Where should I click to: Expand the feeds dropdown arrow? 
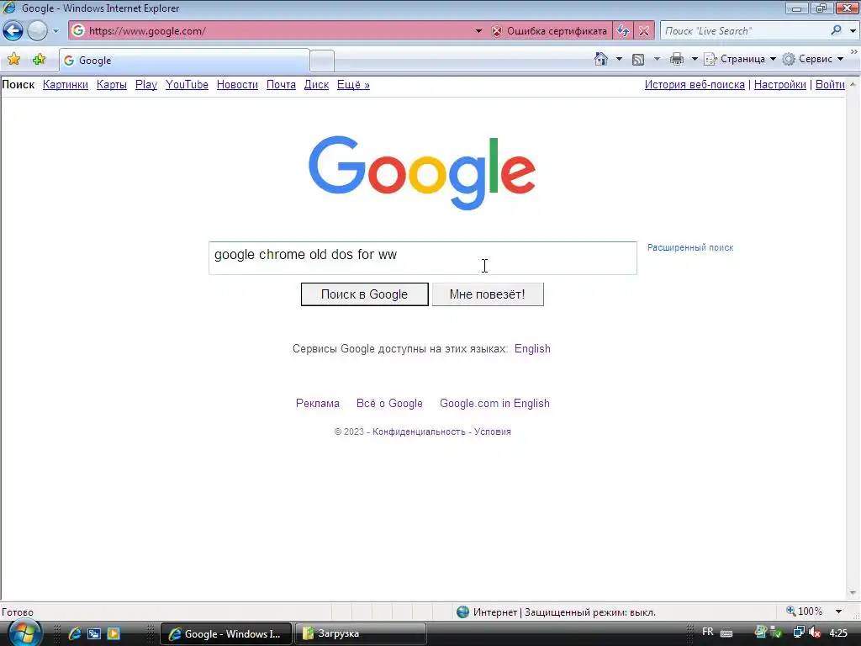click(x=657, y=59)
